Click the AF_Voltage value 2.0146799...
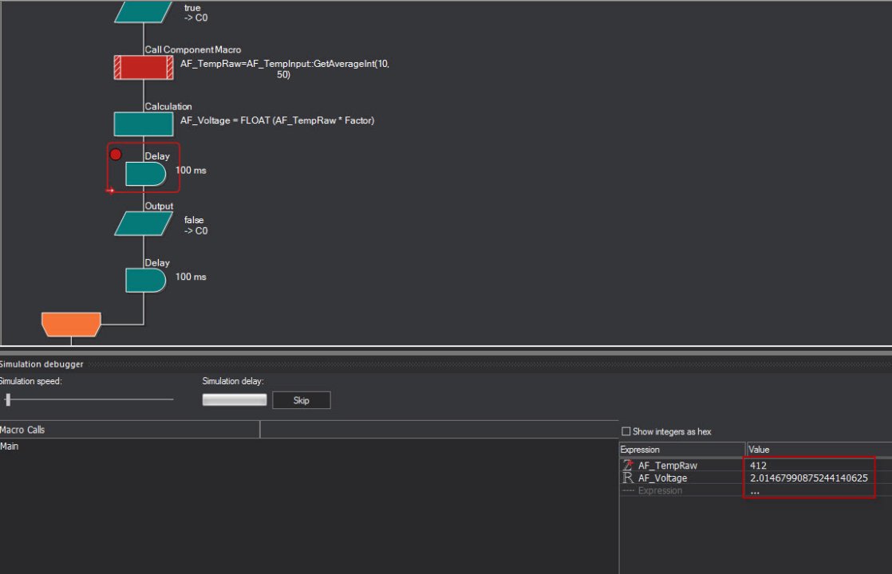This screenshot has width=892, height=574. pyautogui.click(x=808, y=478)
